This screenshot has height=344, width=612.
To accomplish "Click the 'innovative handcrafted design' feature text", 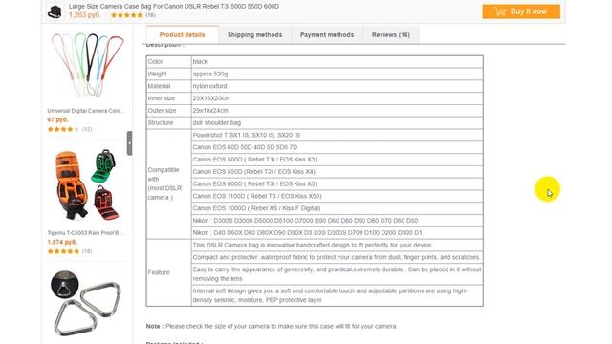I will [x=313, y=245].
